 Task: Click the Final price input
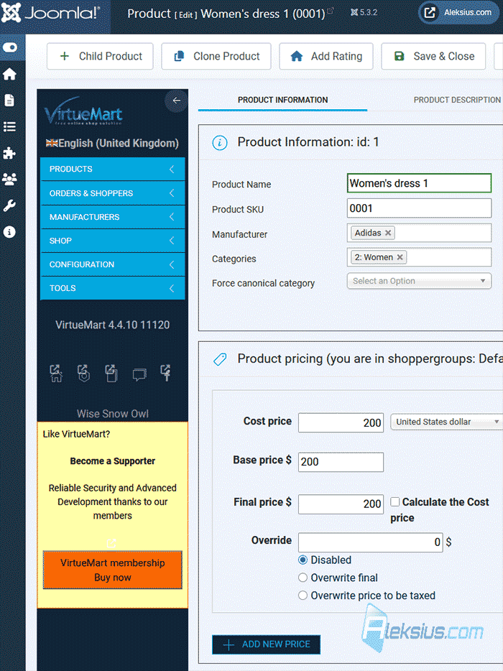click(341, 504)
